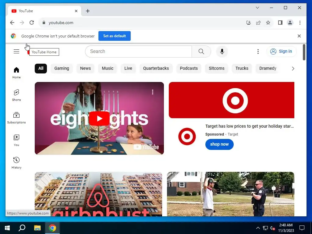
Task: Open the YouTube hamburger guide menu
Action: click(x=16, y=51)
